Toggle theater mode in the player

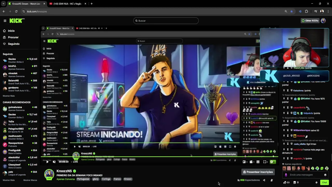click(258, 162)
